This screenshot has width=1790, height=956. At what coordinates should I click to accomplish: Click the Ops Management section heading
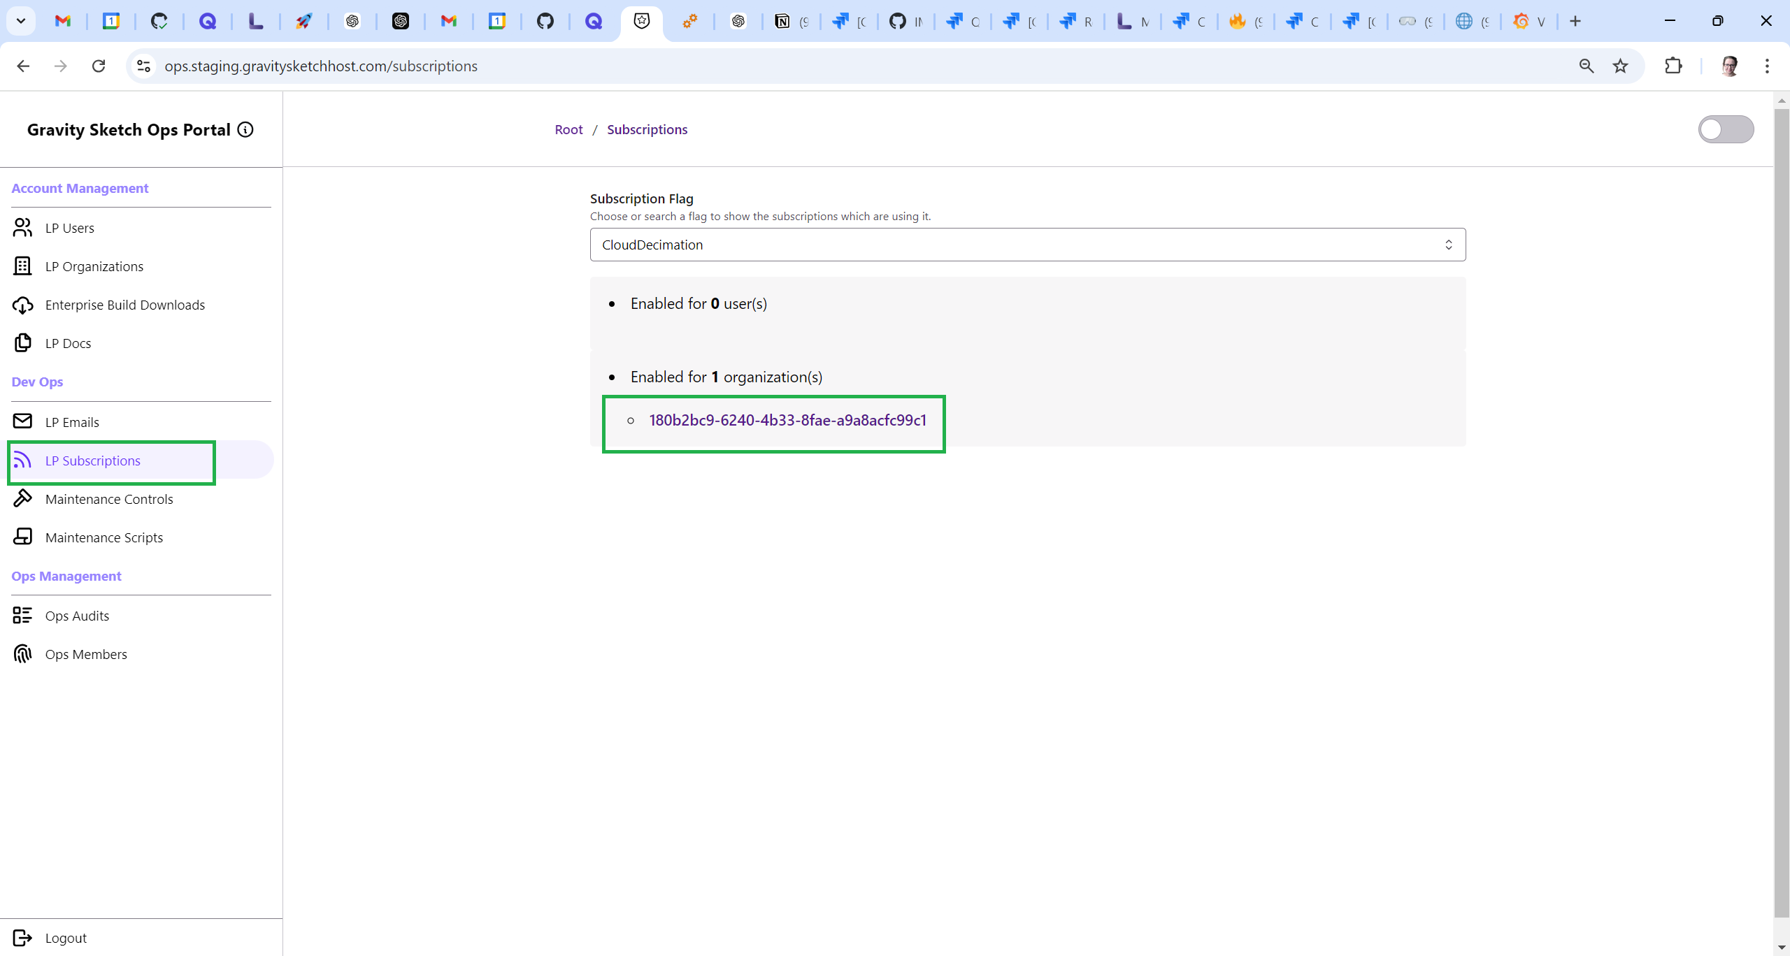(x=66, y=576)
